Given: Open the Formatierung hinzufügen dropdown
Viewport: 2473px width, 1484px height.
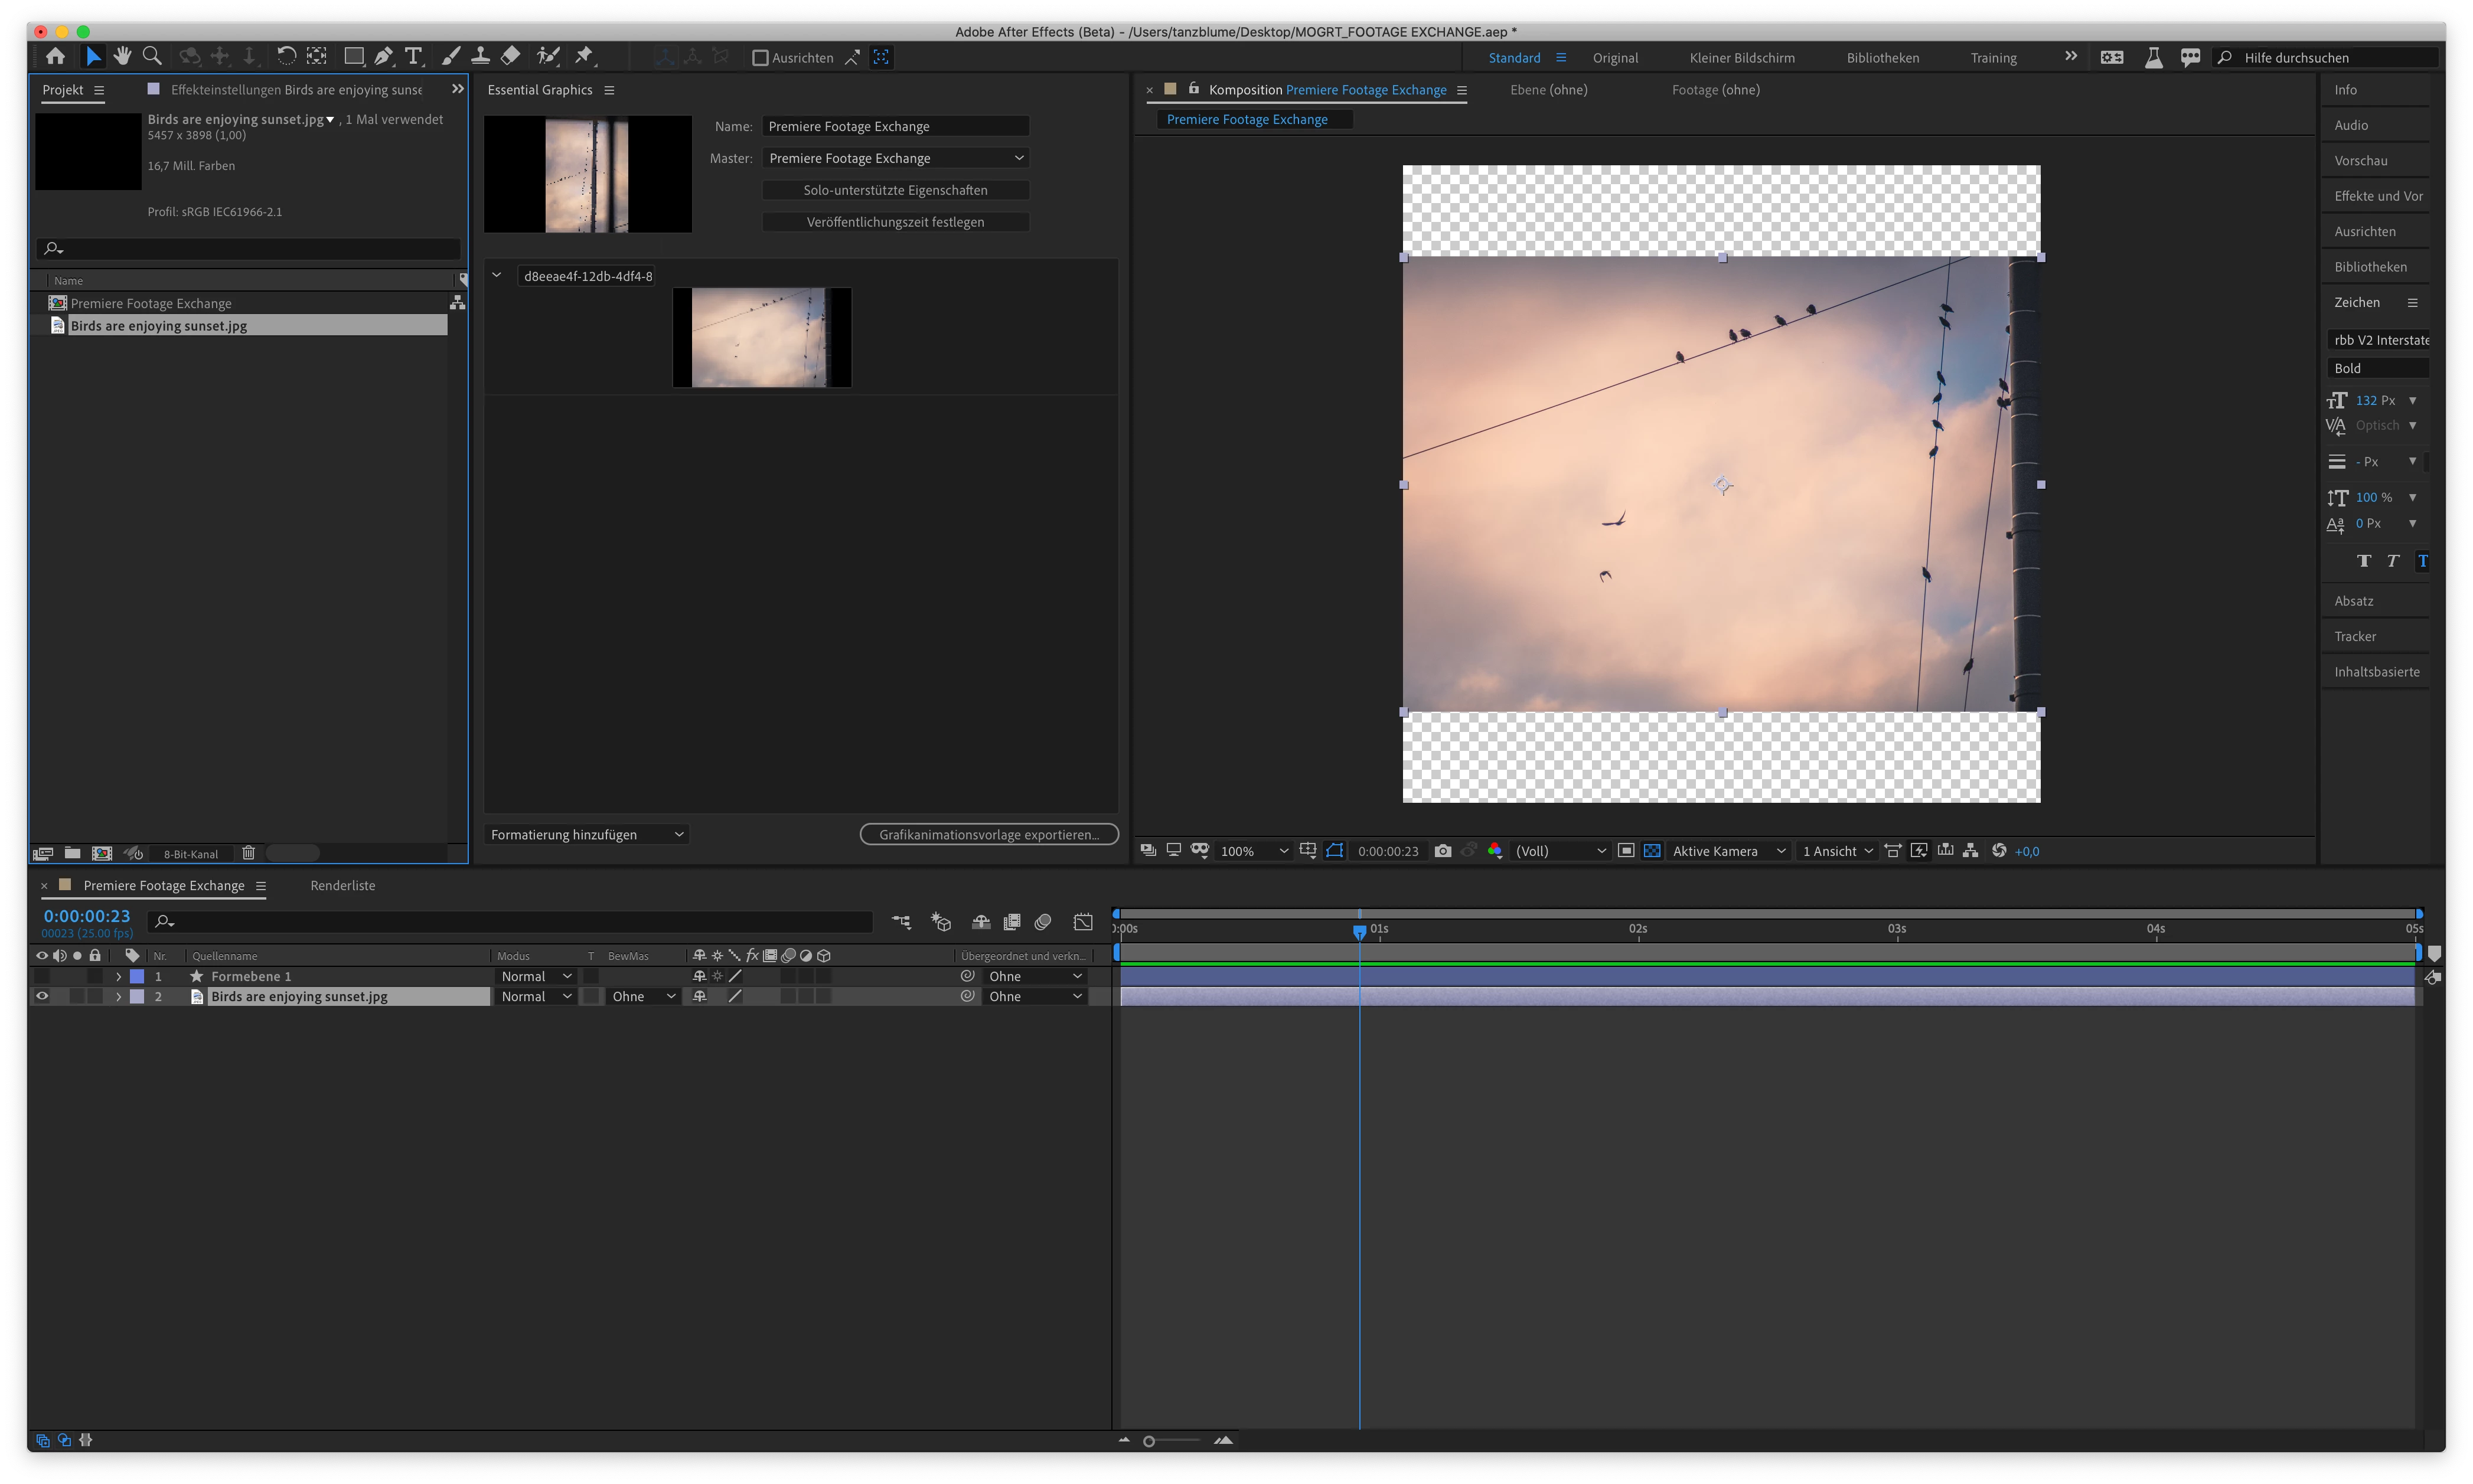Looking at the screenshot, I should [x=587, y=834].
